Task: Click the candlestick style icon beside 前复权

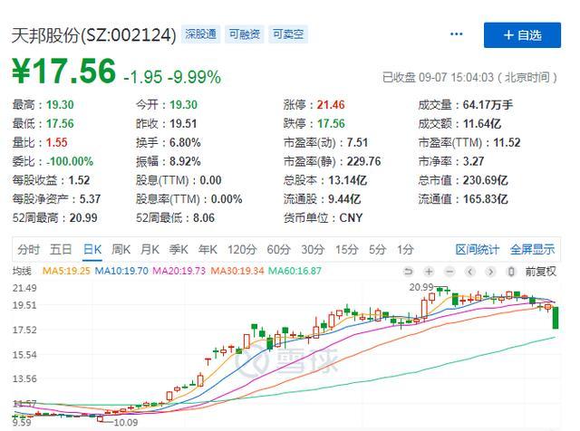Action: coord(511,272)
